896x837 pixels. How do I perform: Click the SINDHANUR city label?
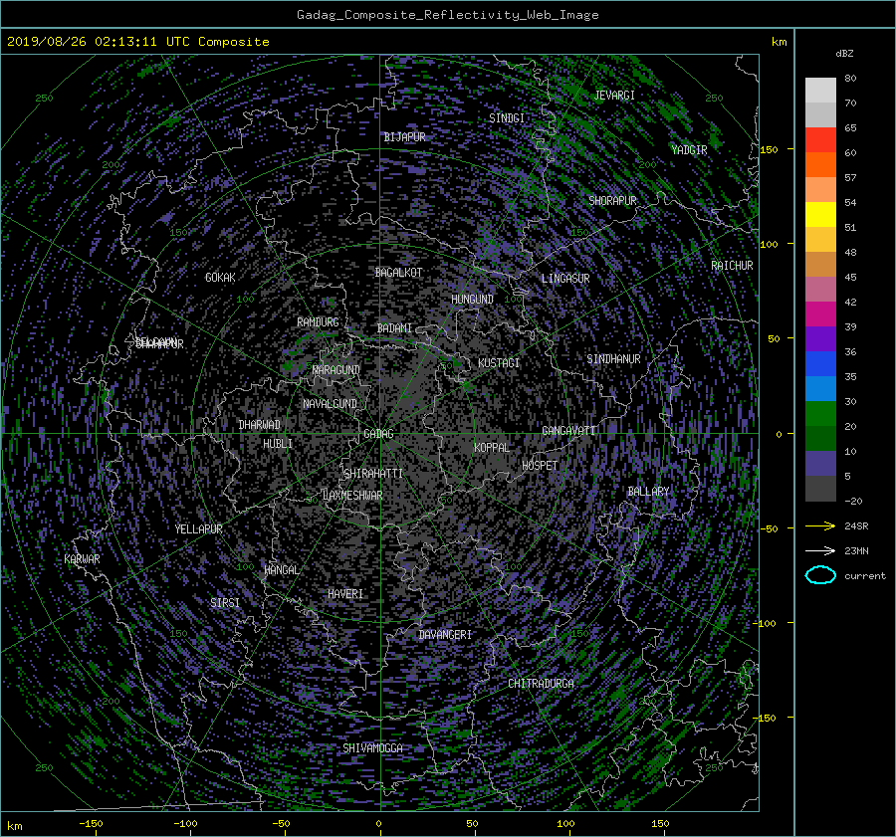613,359
